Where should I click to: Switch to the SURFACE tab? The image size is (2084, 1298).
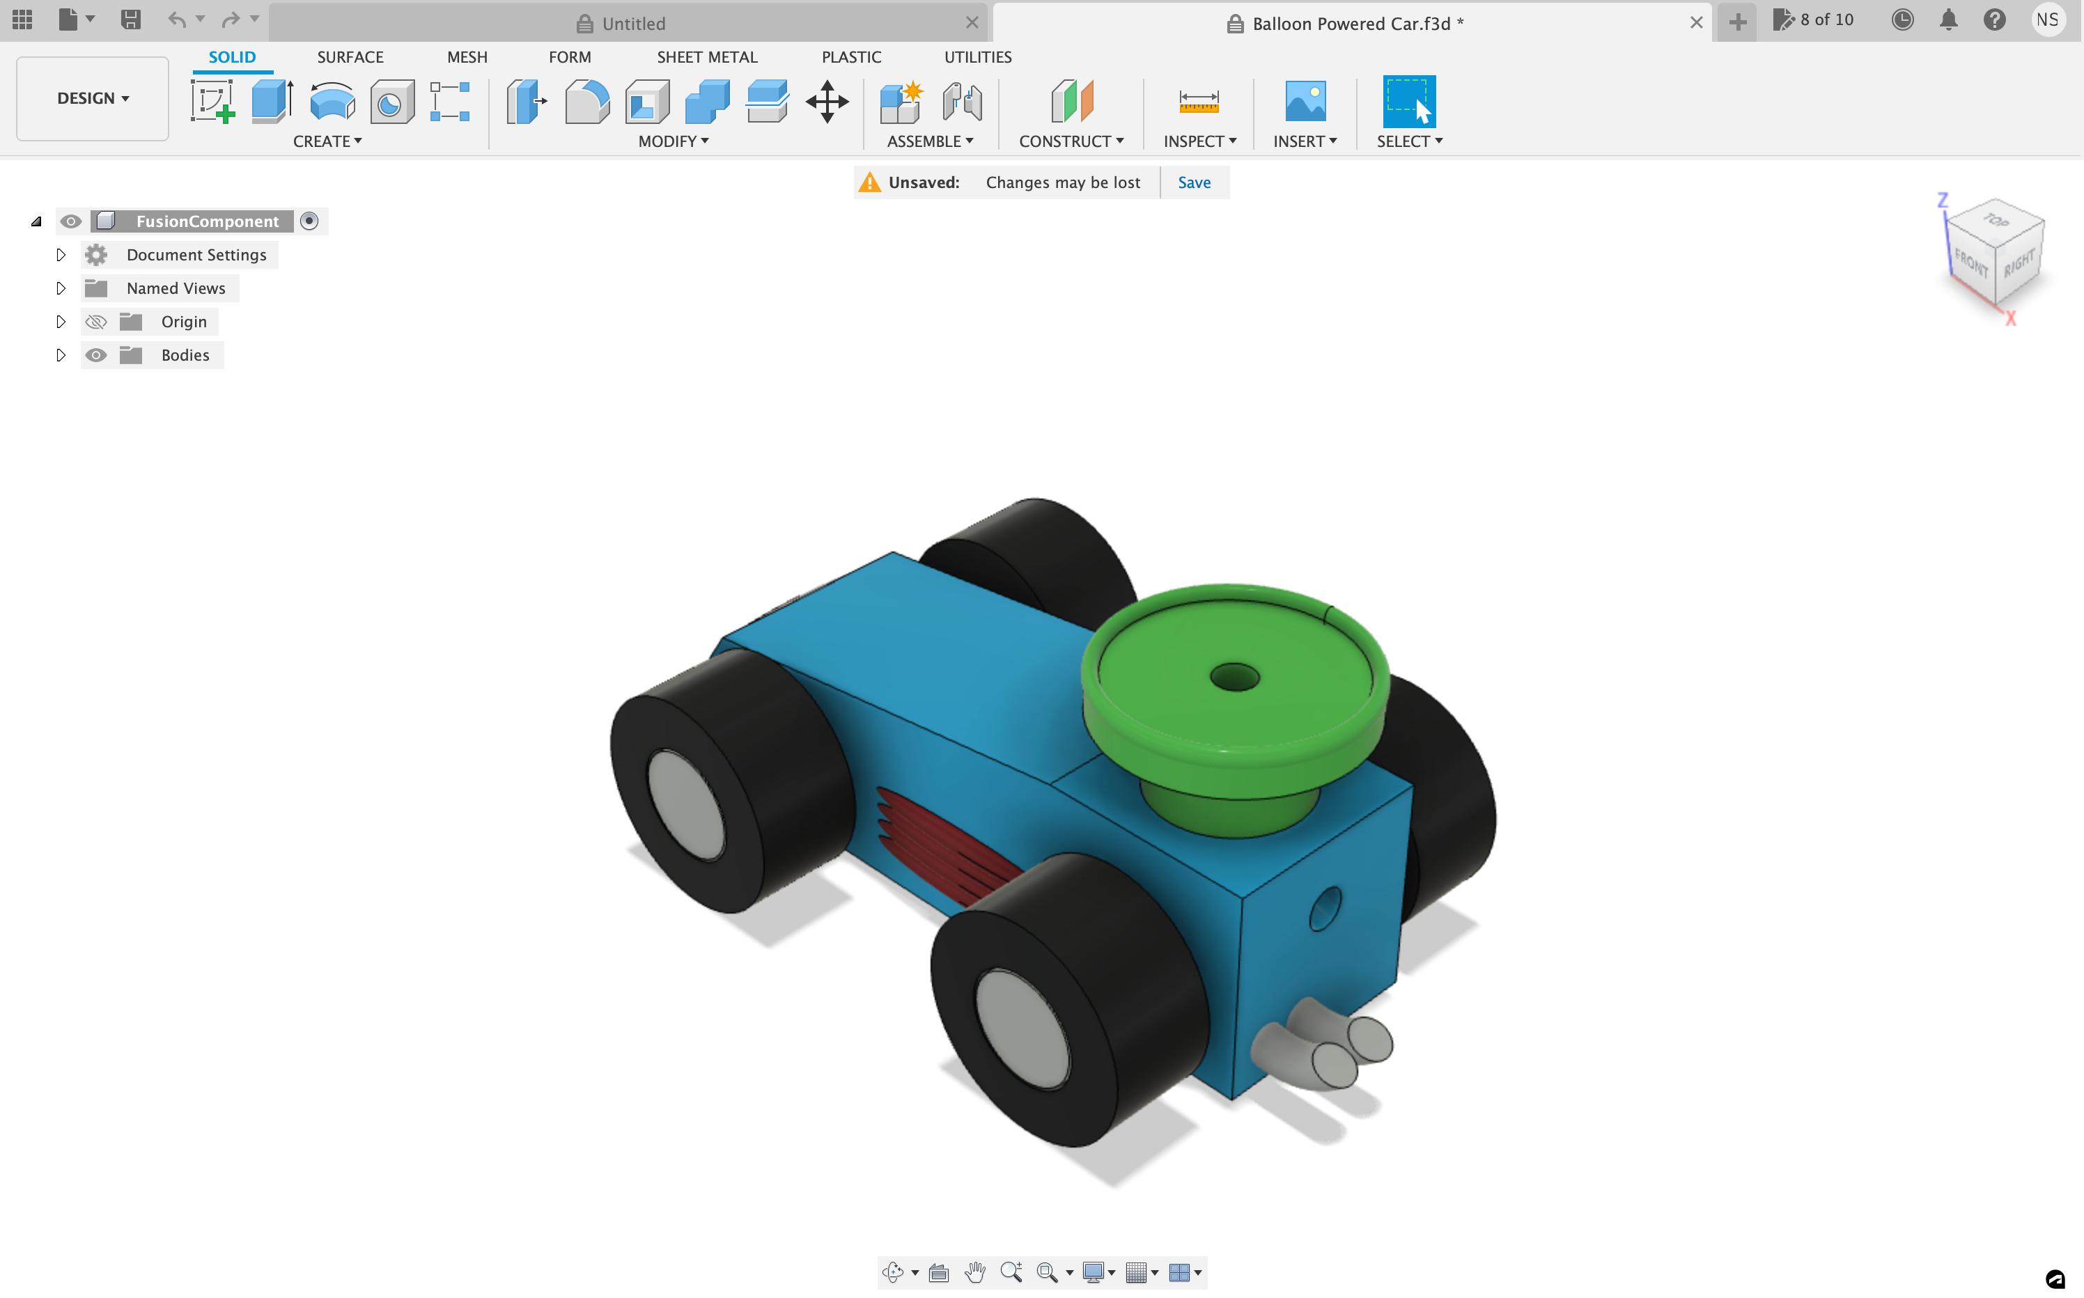[350, 57]
